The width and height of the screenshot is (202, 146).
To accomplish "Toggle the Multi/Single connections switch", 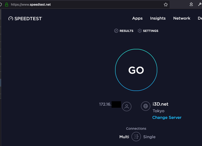I will click(x=136, y=137).
